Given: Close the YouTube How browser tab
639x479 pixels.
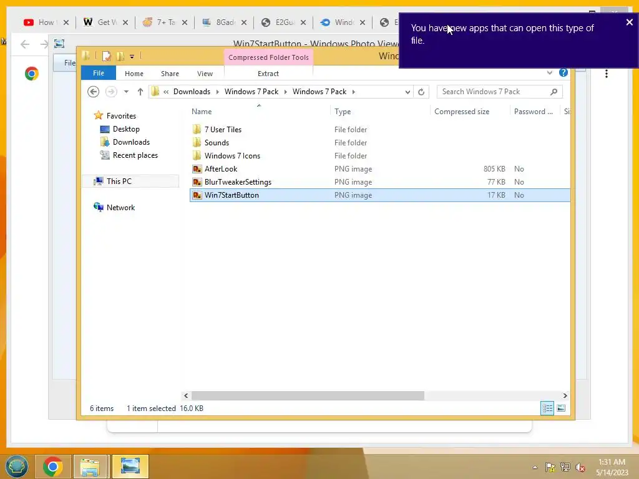Looking at the screenshot, I should [66, 22].
